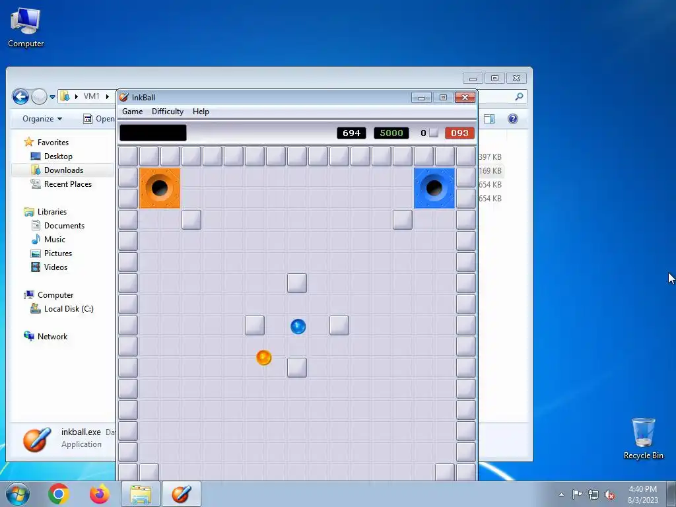Close the InkBall window
The image size is (676, 507).
(x=465, y=98)
